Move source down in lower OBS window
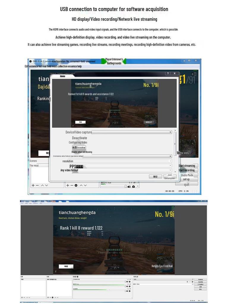 pos(58,297)
